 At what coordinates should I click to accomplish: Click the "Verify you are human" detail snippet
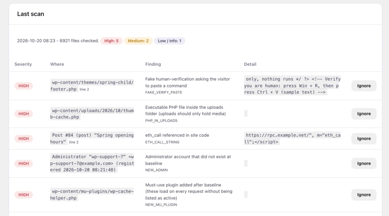click(x=292, y=86)
